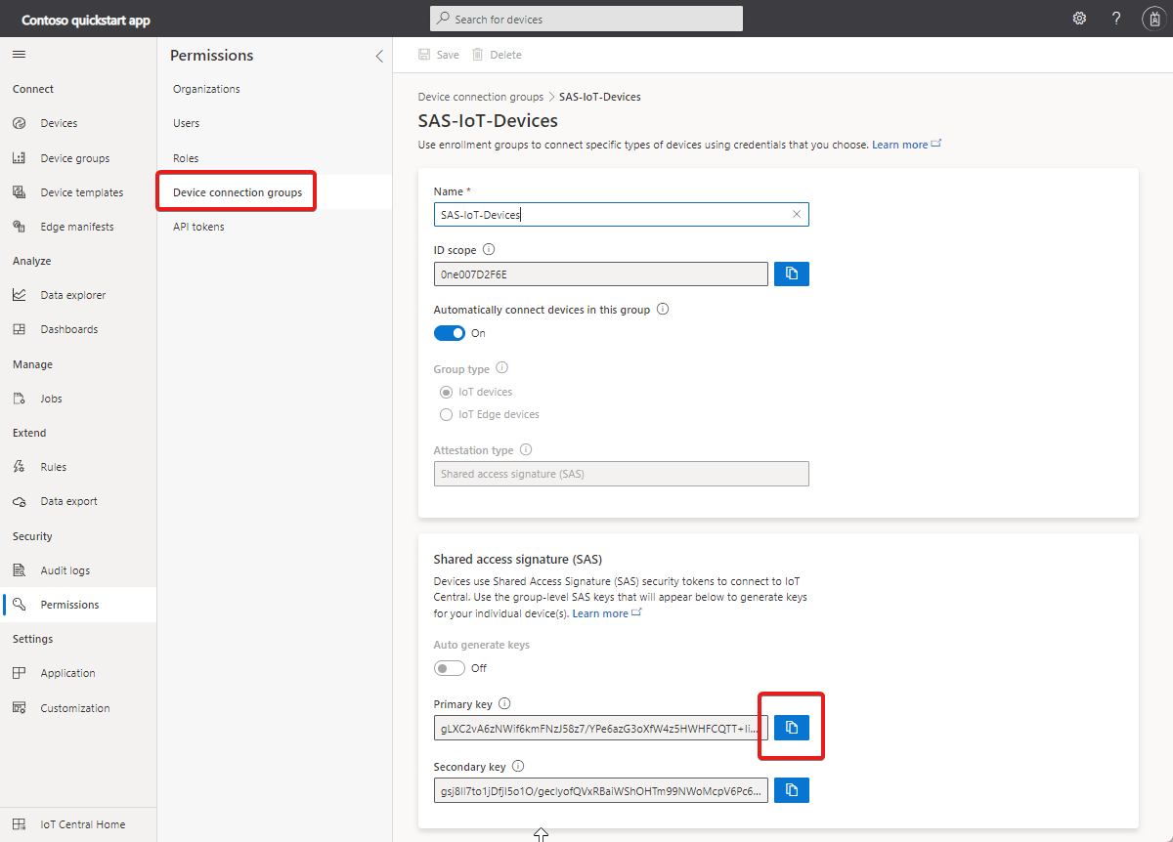The image size is (1173, 842).
Task: Click the Delete toolbar button
Action: pyautogui.click(x=497, y=55)
